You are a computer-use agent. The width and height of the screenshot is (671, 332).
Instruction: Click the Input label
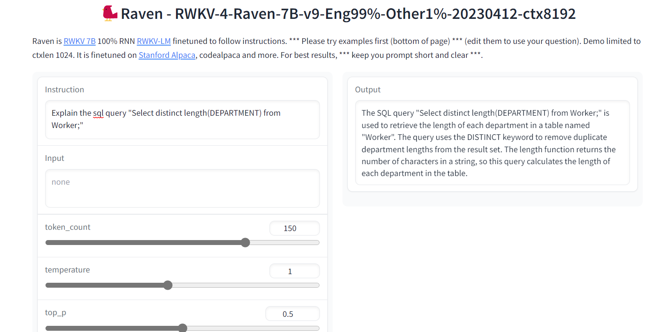(55, 158)
